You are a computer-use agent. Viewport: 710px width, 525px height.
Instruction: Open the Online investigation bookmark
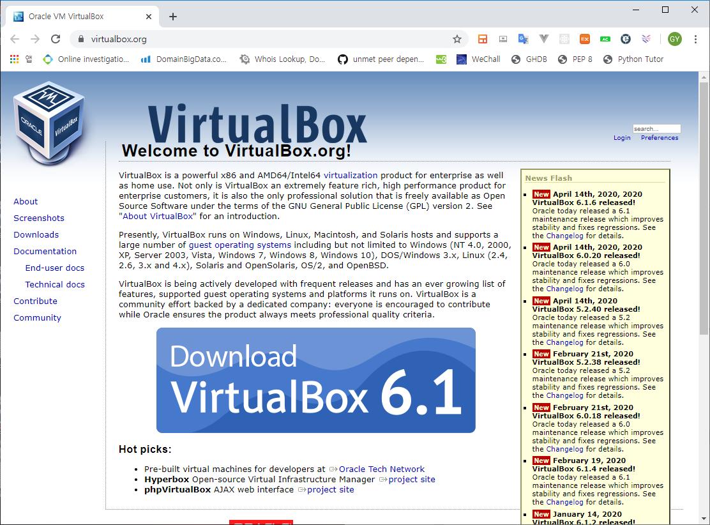[x=86, y=59]
